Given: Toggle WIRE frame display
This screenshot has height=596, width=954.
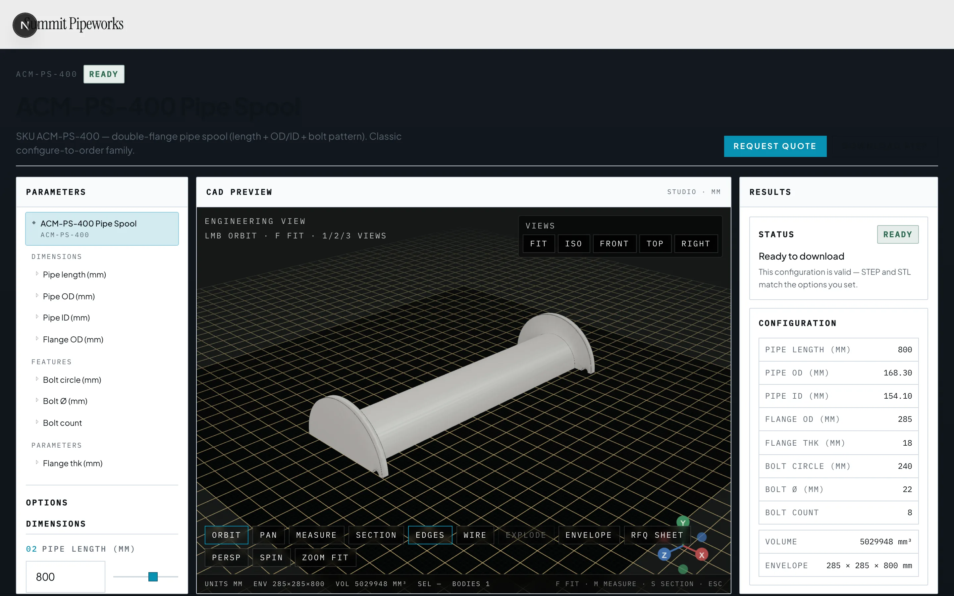Looking at the screenshot, I should pos(475,535).
